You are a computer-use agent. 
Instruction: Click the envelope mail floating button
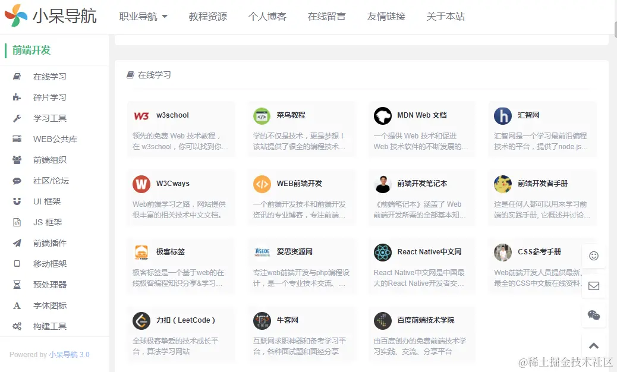594,286
